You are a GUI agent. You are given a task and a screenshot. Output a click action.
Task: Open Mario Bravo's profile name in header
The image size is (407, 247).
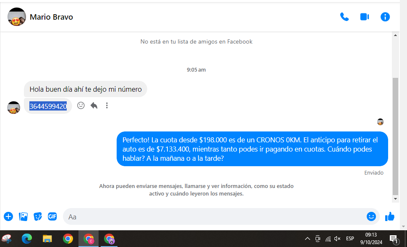[x=51, y=17]
